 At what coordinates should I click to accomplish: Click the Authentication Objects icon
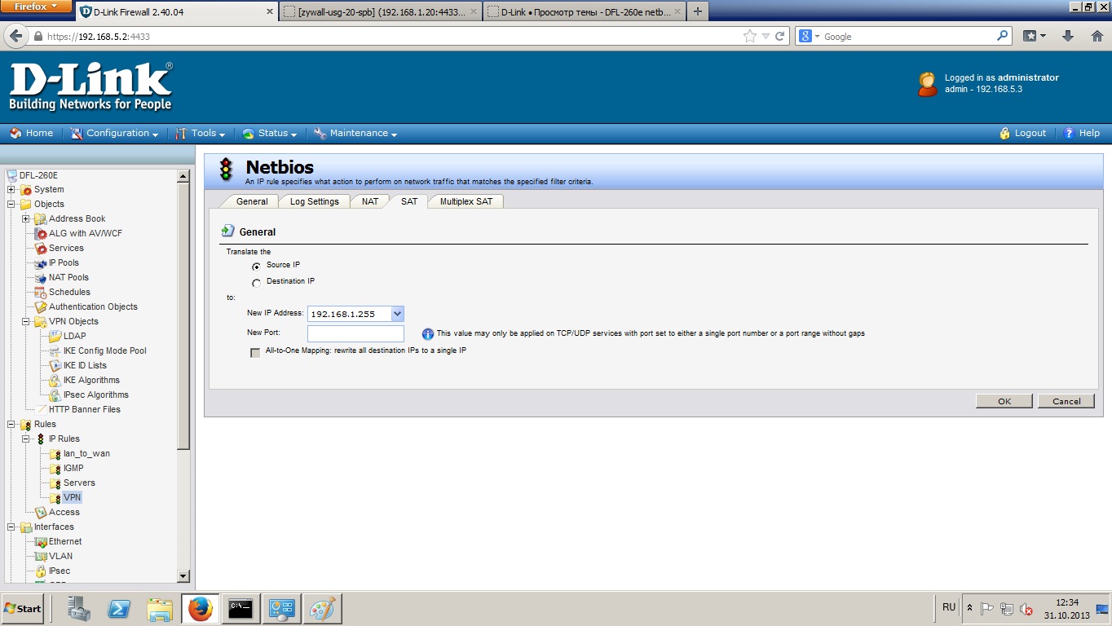[x=41, y=307]
